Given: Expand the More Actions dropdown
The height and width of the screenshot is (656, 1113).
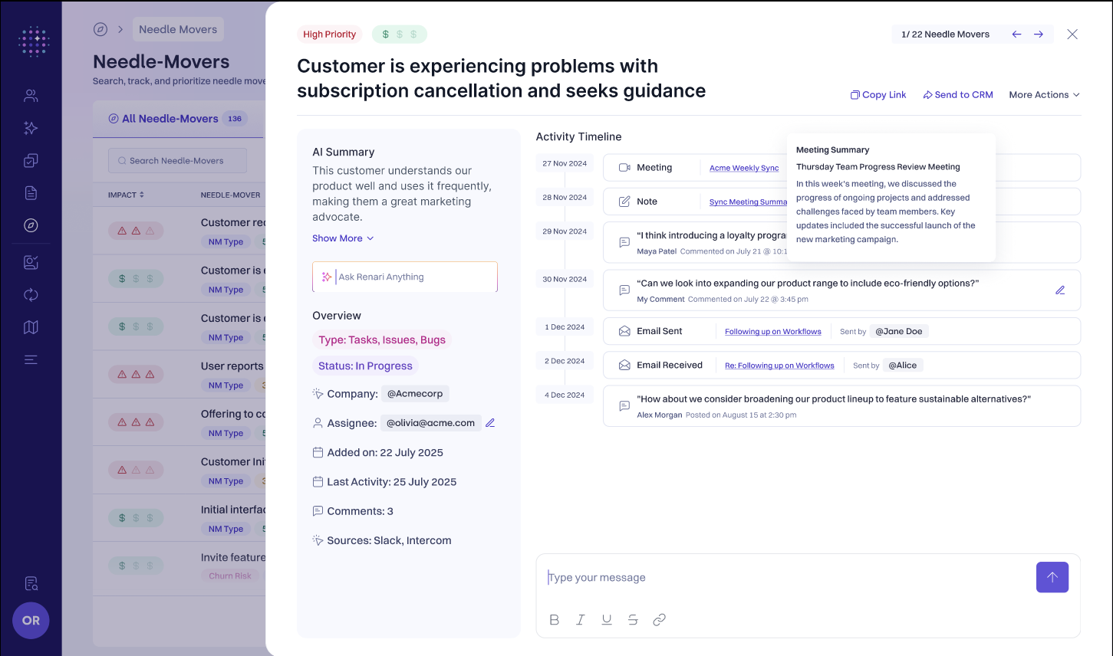Looking at the screenshot, I should click(x=1044, y=95).
